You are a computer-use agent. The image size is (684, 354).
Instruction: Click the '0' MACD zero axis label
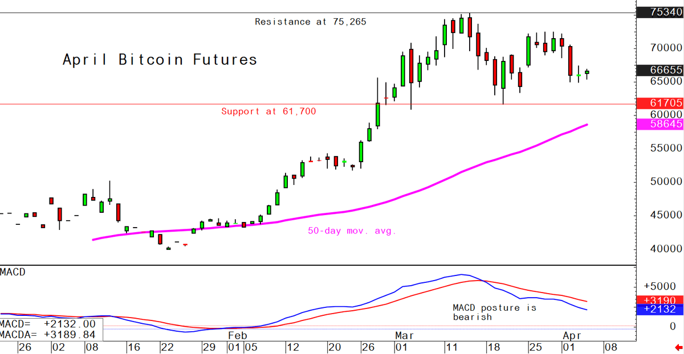click(673, 326)
